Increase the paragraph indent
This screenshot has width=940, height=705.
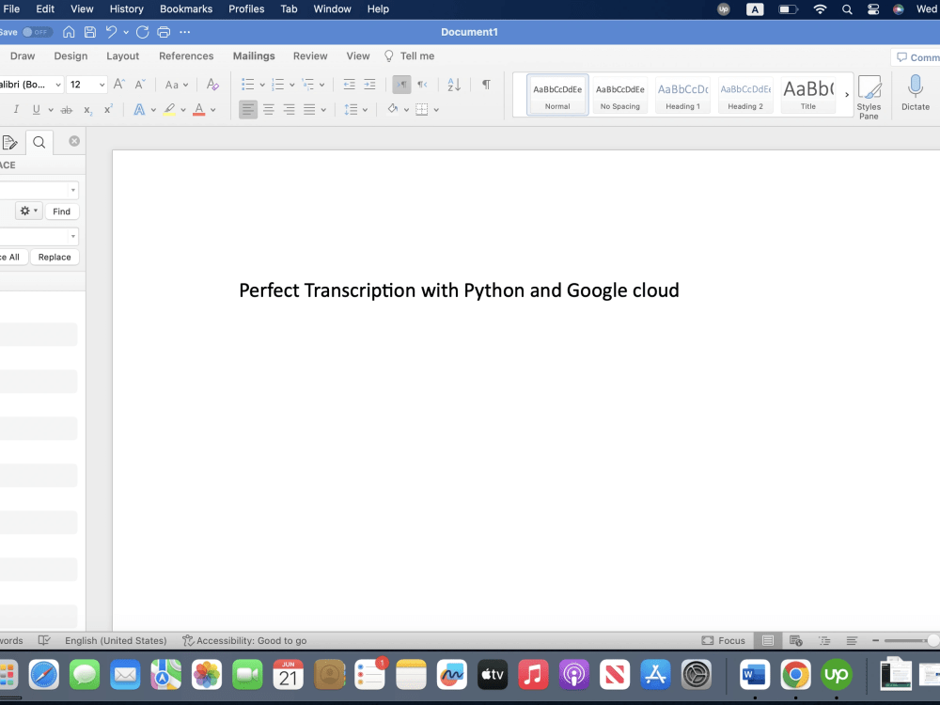click(369, 85)
